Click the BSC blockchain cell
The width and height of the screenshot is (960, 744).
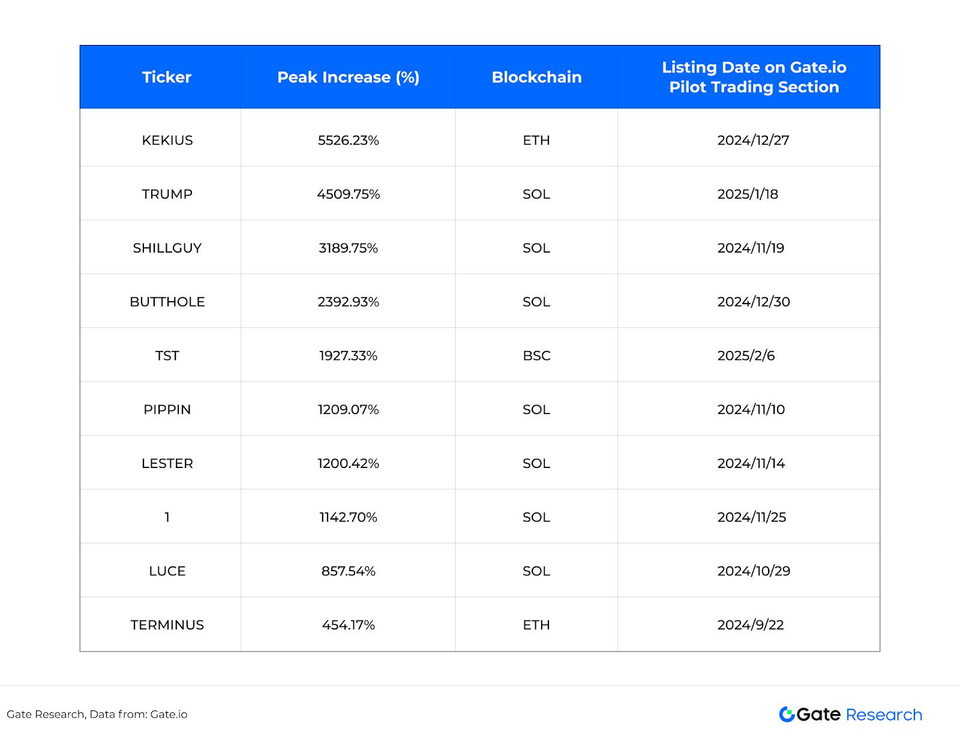536,356
